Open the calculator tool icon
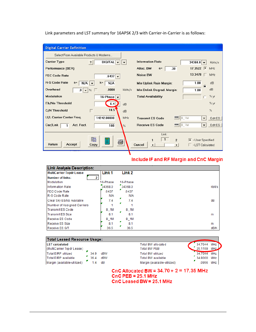Image resolution: width=256 pixels, height=332 pixels. click(x=107, y=141)
